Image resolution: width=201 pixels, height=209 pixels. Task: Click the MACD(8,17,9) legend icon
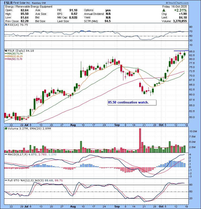6,154
